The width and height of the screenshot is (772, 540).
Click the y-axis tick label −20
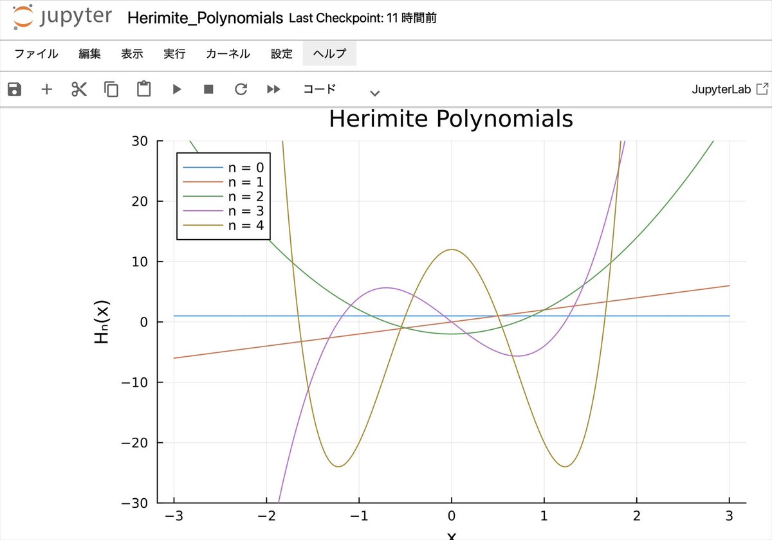point(134,442)
